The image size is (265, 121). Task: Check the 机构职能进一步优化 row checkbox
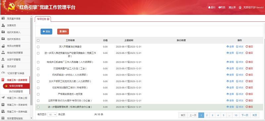click(x=38, y=75)
